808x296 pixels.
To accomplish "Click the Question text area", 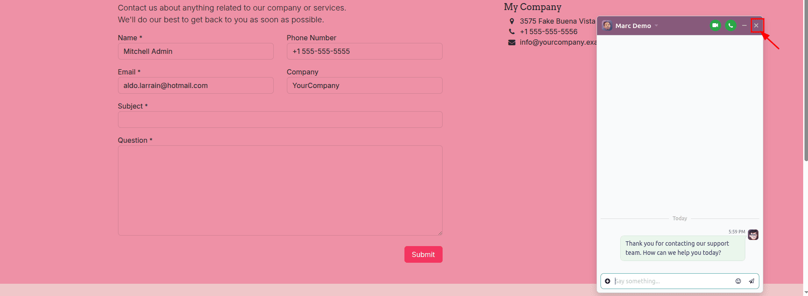I will coord(280,190).
